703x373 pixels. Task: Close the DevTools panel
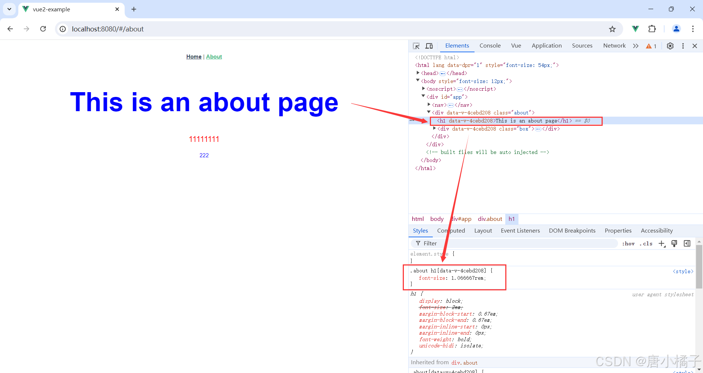(x=695, y=46)
